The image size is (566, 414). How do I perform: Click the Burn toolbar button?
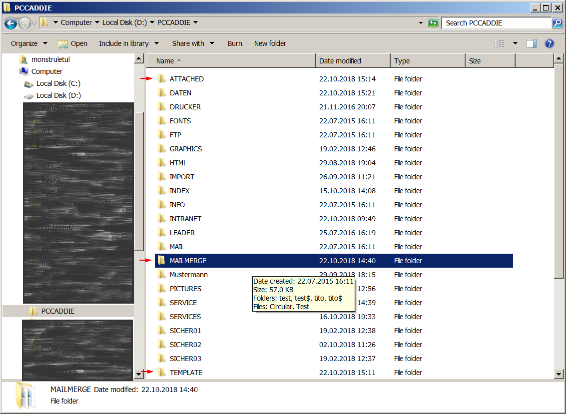pos(235,43)
